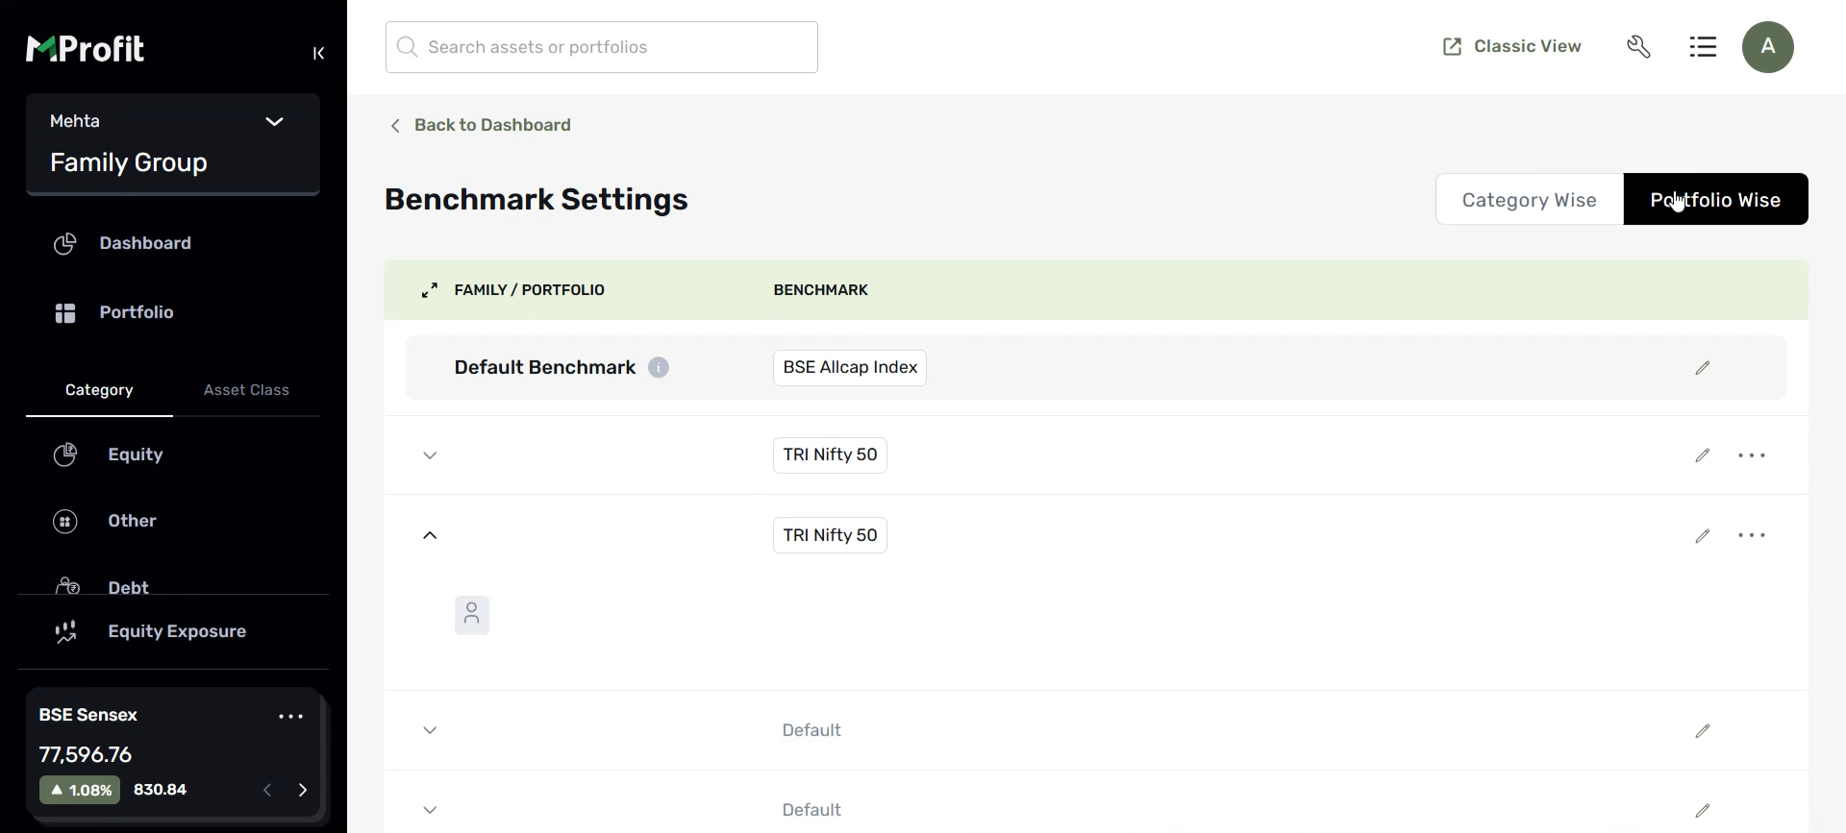This screenshot has height=833, width=1846.
Task: Select the Equity category icon
Action: tap(64, 454)
